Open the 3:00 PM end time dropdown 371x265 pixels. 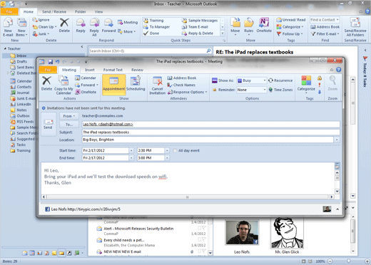(167, 158)
